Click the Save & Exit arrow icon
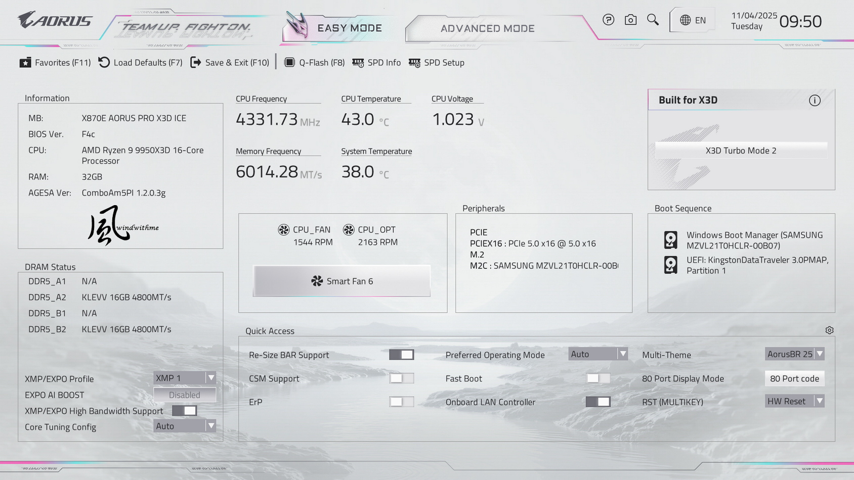This screenshot has height=480, width=854. coord(196,62)
